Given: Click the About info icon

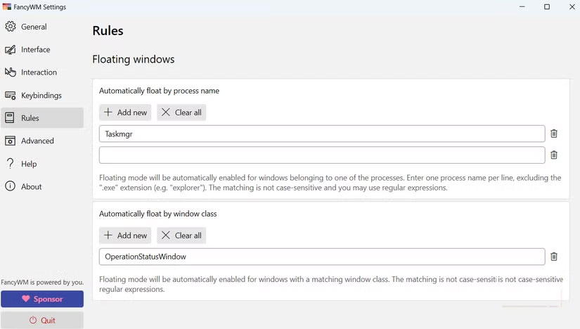Looking at the screenshot, I should [11, 186].
